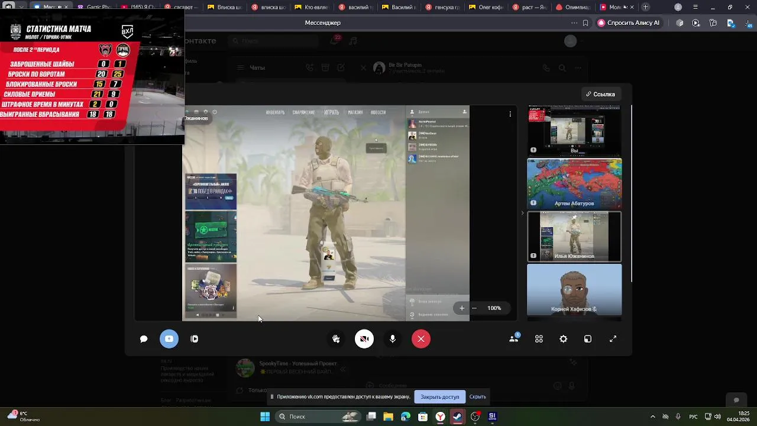Switch to the генсуха tab
757x426 pixels.
point(444,7)
